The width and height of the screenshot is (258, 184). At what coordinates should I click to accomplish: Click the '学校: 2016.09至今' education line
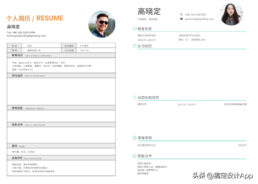pos(38,62)
